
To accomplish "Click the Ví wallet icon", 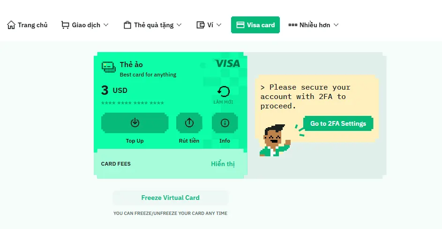I will [x=201, y=25].
